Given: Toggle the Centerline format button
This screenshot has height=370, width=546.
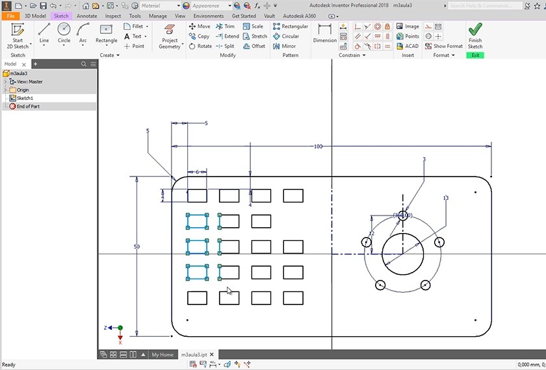Looking at the screenshot, I should click(428, 36).
